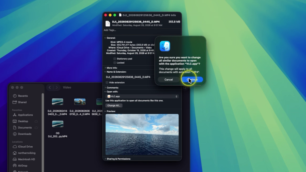306x172 pixels.
Task: Click the ocean video preview image
Action: [x=142, y=135]
